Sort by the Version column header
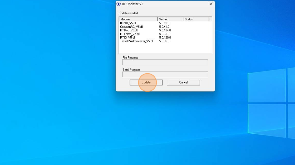The width and height of the screenshot is (295, 165). point(170,19)
